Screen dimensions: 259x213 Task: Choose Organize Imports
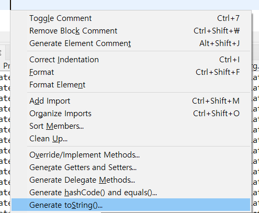[131, 114]
